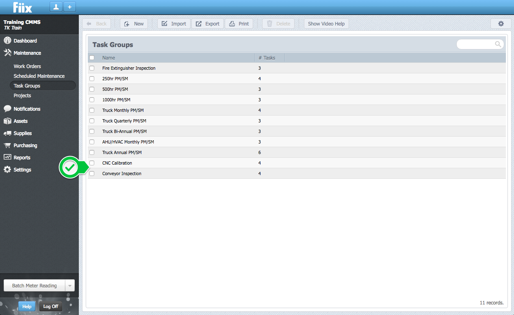Image resolution: width=514 pixels, height=315 pixels.
Task: Open the Fire Extinguisher Inspection task group
Action: (x=129, y=68)
